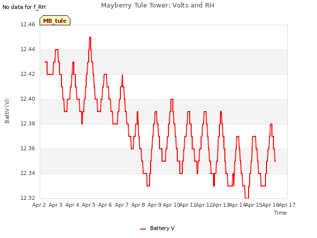Click the 'Apr 8' x-axis tick label
Screen dimensions: 317x238
pyautogui.click(x=138, y=205)
